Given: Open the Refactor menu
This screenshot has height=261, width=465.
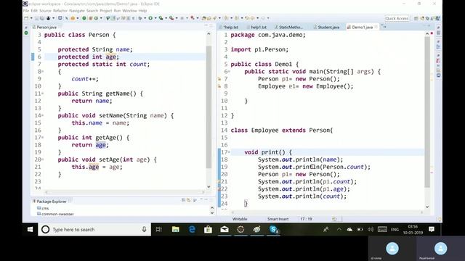Looking at the screenshot, I should [x=60, y=11].
